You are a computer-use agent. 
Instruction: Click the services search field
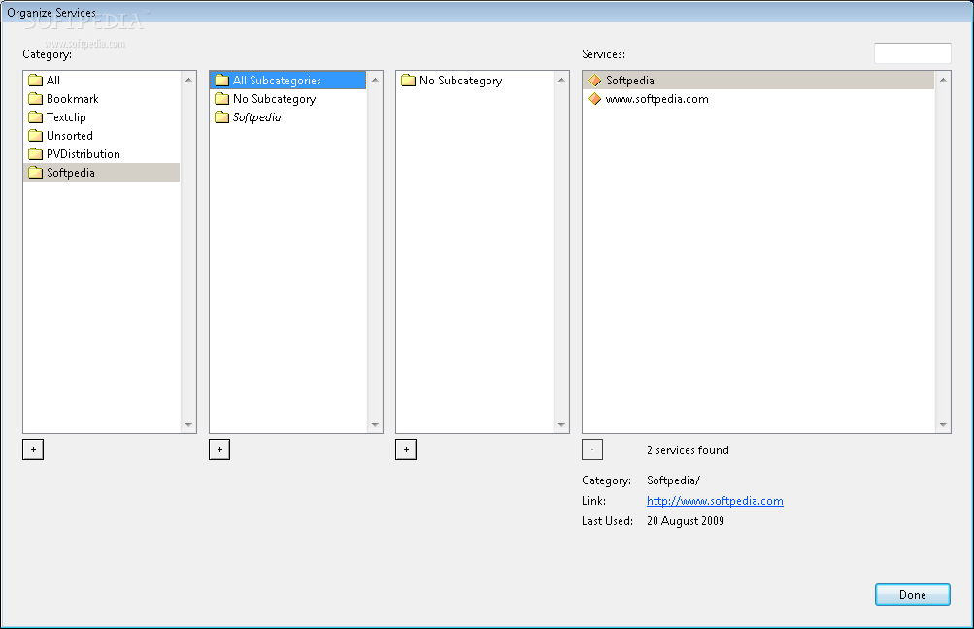[x=912, y=53]
